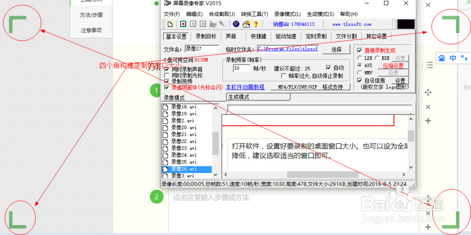Click the black preview box in toolbar
Image resolution: width=471 pixels, height=235 pixels.
pyautogui.click(x=406, y=24)
